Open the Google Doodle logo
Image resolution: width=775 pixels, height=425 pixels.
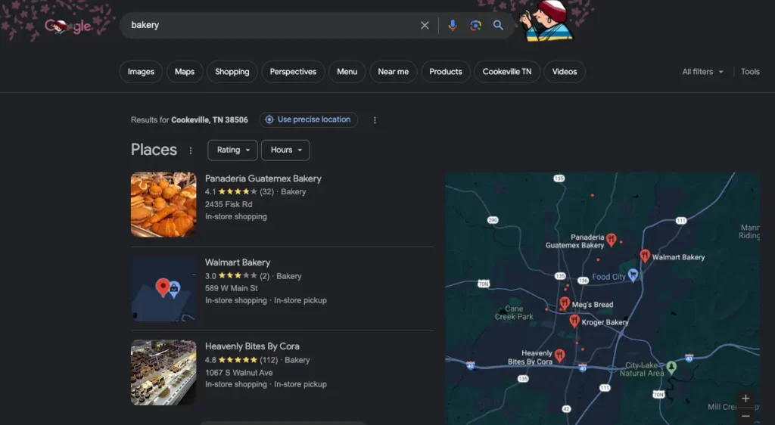[x=67, y=26]
